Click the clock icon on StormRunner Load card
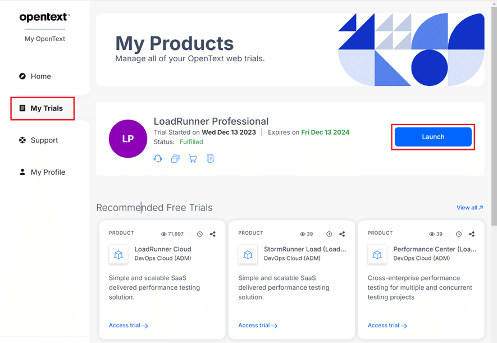The image size is (497, 343). pos(329,234)
